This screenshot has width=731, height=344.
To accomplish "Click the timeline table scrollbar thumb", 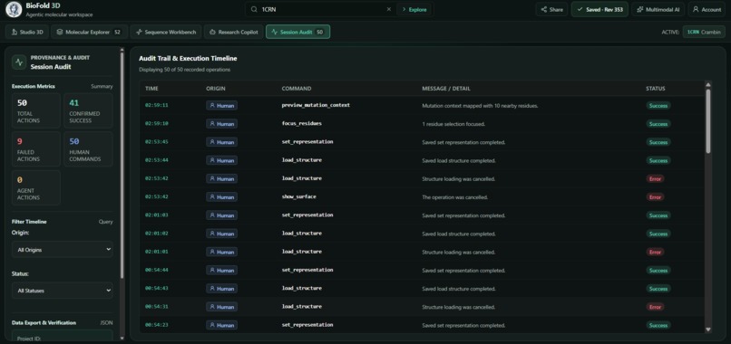I will click(x=708, y=121).
